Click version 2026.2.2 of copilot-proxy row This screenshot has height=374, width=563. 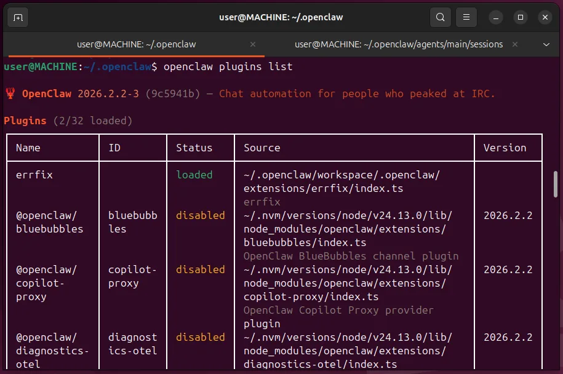[x=508, y=269]
